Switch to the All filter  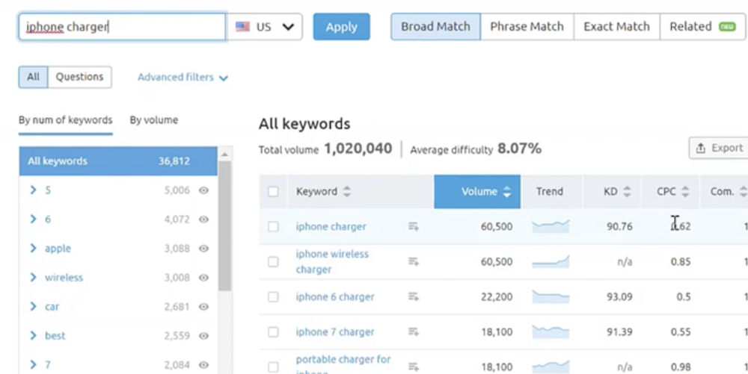pos(33,77)
